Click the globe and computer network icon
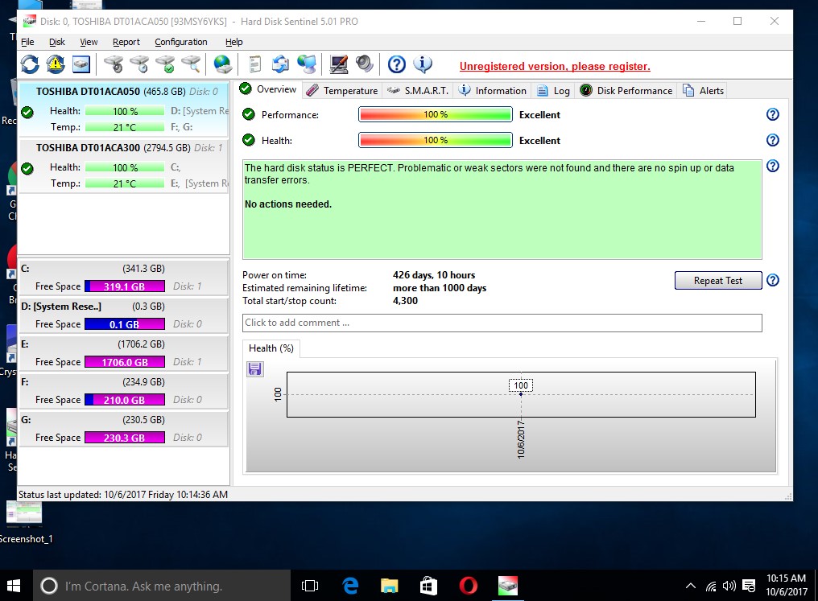Viewport: 818px width, 601px height. tap(307, 64)
